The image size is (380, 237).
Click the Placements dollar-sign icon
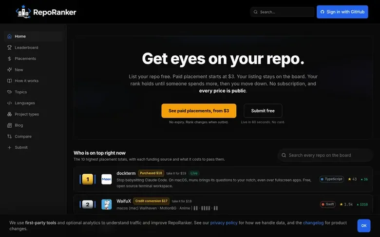(x=9, y=58)
